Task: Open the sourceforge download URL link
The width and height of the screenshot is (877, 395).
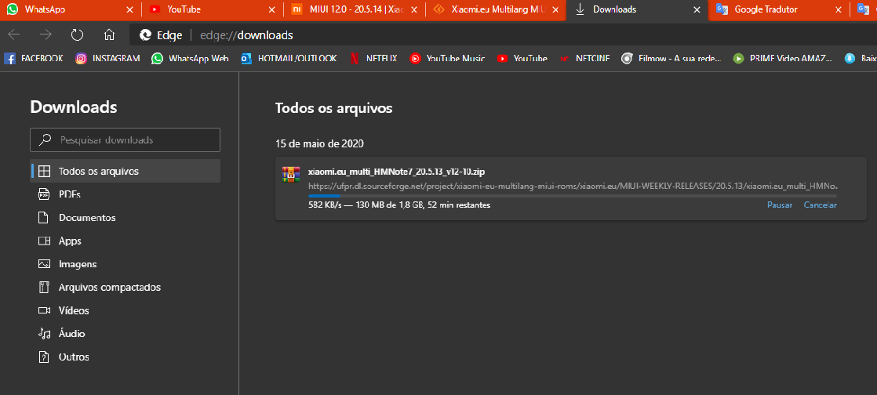Action: pyautogui.click(x=573, y=186)
